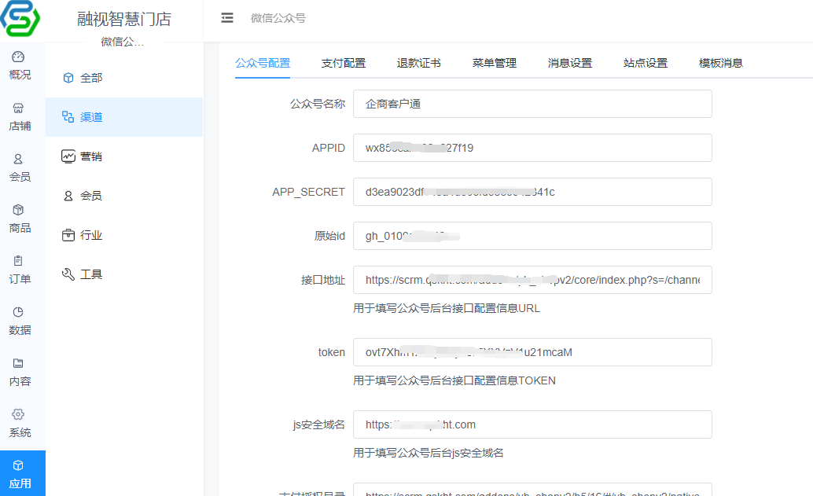Select 会员 in the app submenu
Image resolution: width=813 pixels, height=496 pixels.
click(124, 196)
